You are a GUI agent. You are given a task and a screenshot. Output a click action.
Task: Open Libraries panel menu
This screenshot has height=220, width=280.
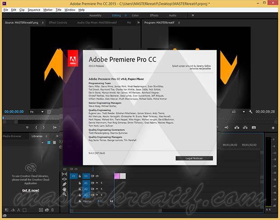(x=46, y=136)
